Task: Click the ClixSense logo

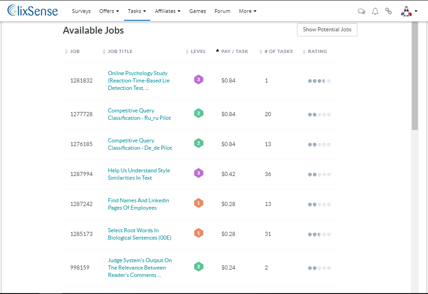Action: click(x=32, y=11)
